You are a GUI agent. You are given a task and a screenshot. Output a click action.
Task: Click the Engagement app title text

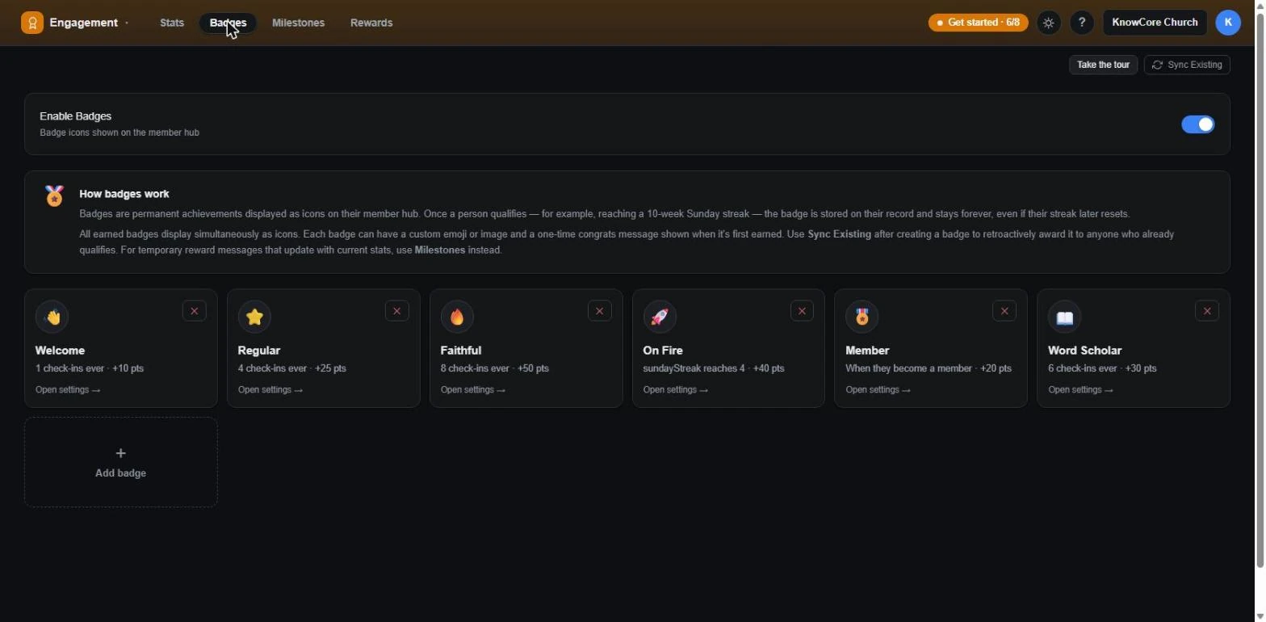[84, 23]
